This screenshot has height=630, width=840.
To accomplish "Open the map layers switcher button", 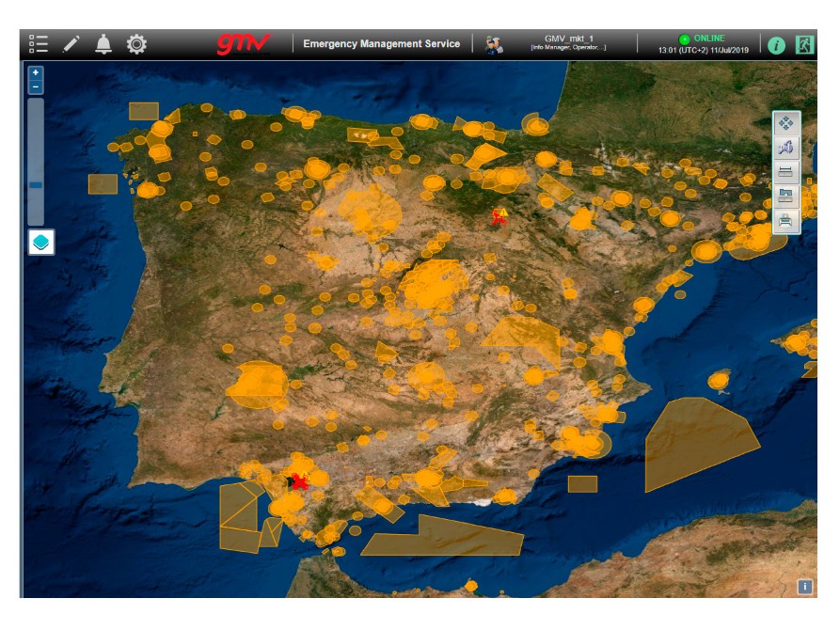I will (x=41, y=243).
